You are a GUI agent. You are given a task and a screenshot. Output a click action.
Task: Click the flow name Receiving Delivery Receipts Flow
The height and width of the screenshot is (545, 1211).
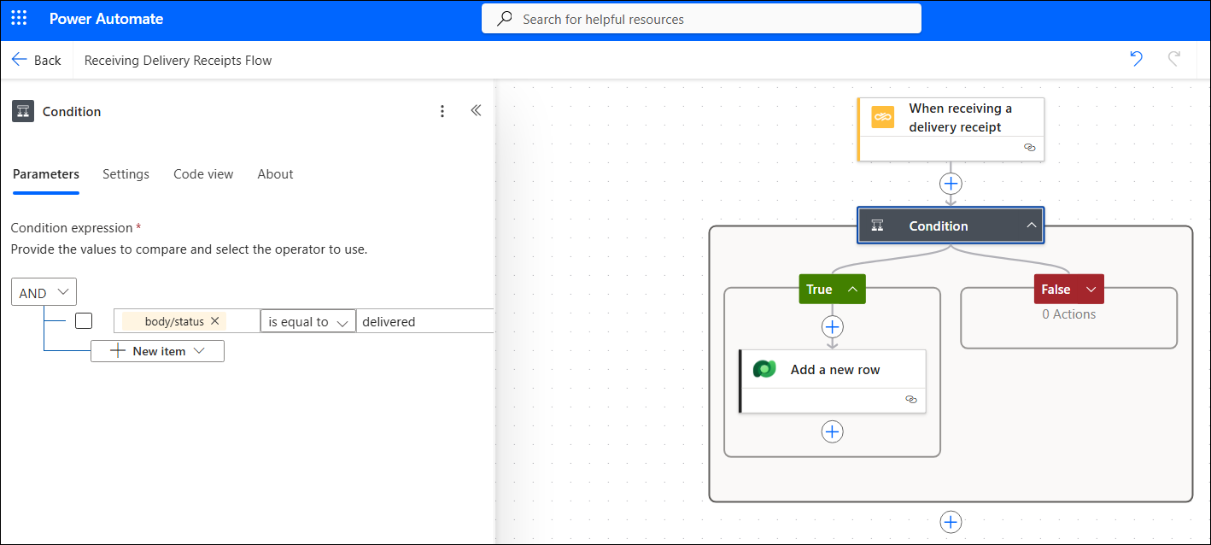pyautogui.click(x=178, y=60)
